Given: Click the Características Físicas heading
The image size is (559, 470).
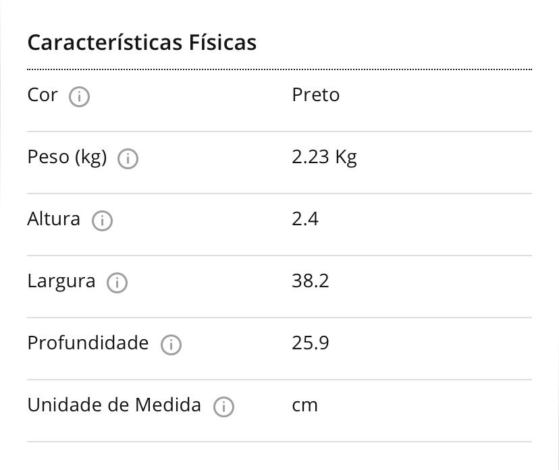Looking at the screenshot, I should point(142,42).
